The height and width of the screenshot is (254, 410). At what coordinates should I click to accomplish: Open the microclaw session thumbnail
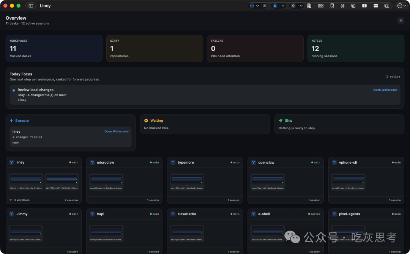pos(106,182)
